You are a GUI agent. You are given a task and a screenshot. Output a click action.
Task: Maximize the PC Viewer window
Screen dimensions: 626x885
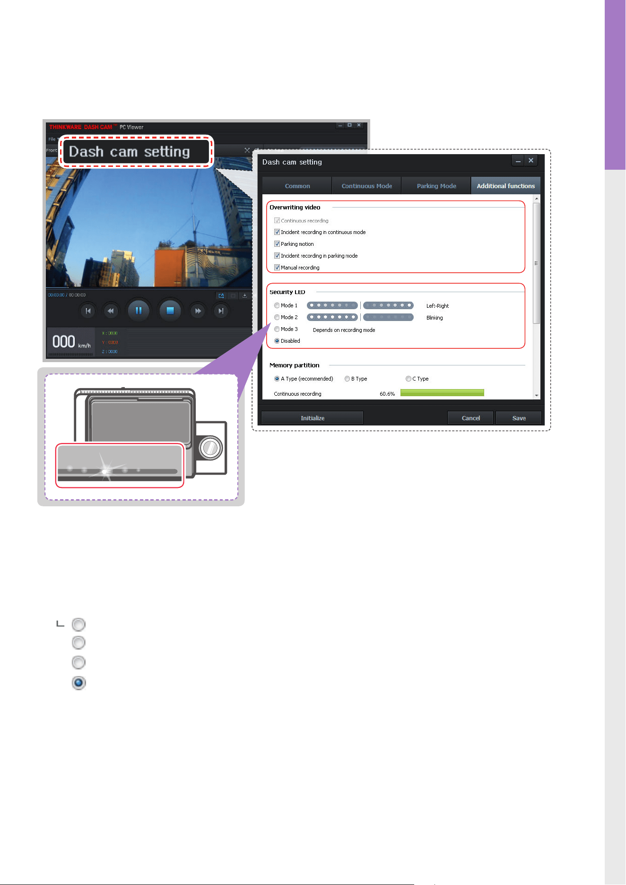click(x=349, y=125)
